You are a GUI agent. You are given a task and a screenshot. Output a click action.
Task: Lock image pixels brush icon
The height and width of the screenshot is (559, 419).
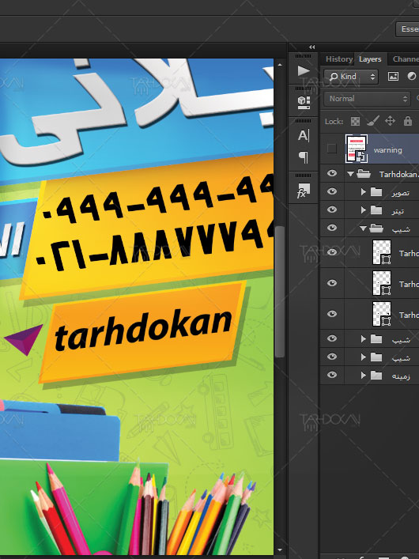[372, 121]
